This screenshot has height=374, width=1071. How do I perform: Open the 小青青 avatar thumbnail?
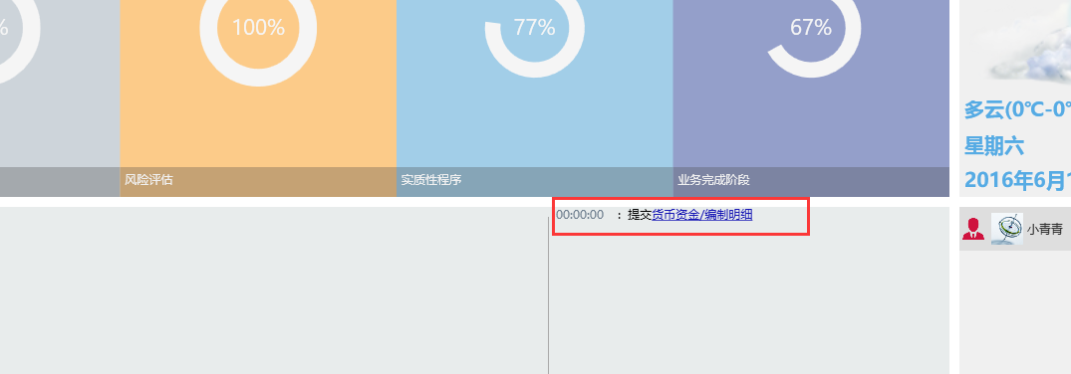coord(1007,230)
